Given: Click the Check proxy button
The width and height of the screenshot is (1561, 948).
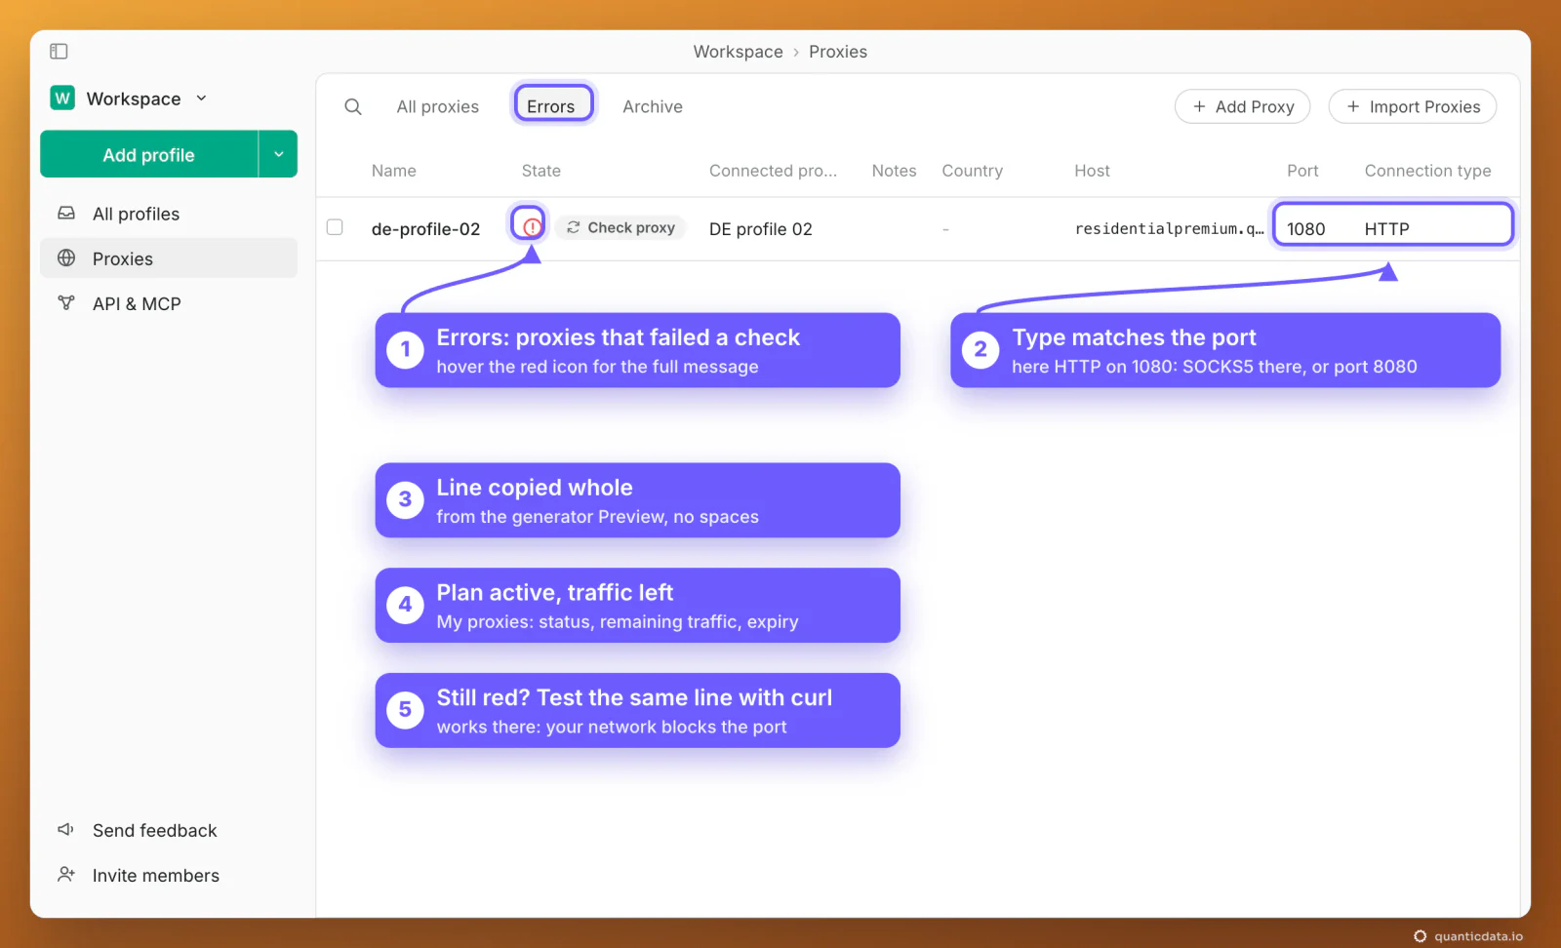Looking at the screenshot, I should pos(621,227).
